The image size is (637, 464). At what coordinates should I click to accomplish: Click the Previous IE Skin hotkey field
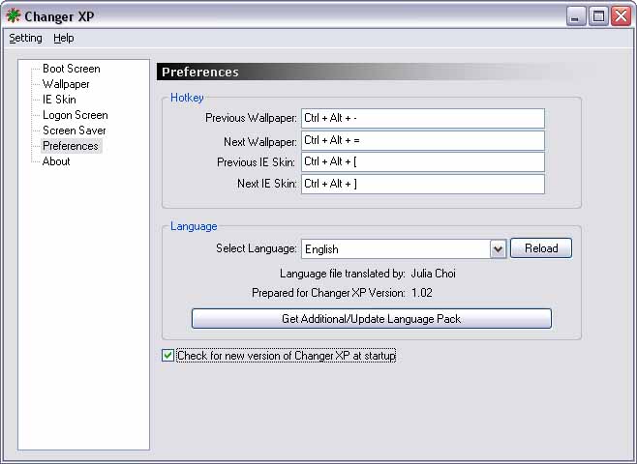click(x=422, y=162)
